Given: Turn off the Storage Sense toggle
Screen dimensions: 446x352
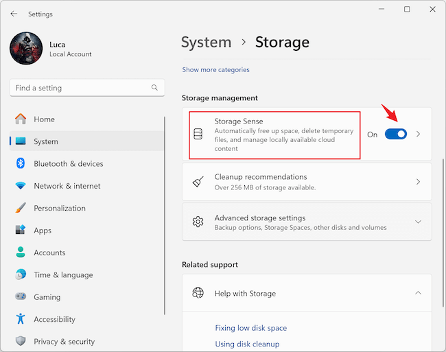Looking at the screenshot, I should pyautogui.click(x=396, y=134).
